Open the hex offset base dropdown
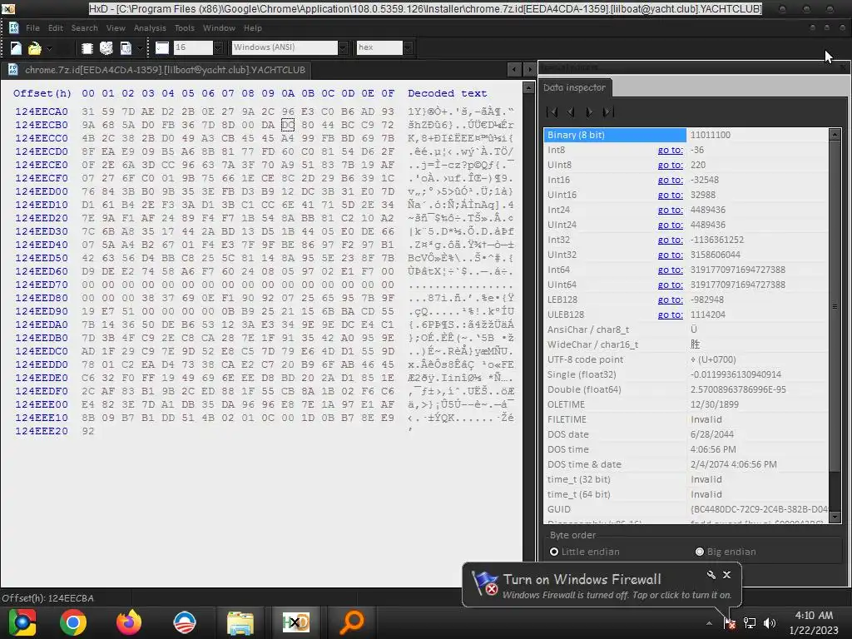This screenshot has width=852, height=639. coord(408,47)
